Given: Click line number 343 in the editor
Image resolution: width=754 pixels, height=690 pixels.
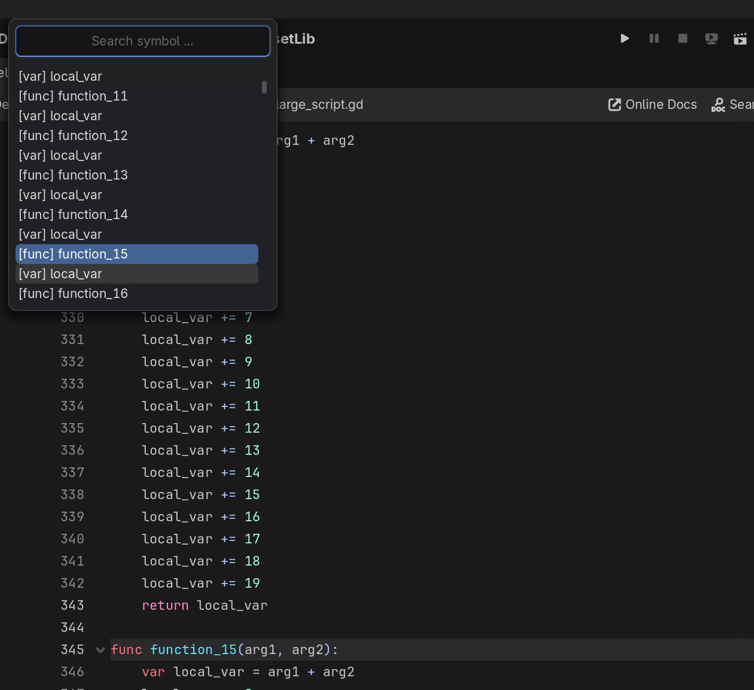Looking at the screenshot, I should coord(72,605).
